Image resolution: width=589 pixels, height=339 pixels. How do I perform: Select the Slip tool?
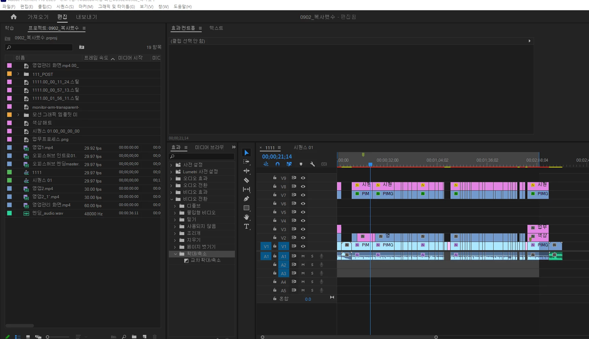point(246,189)
